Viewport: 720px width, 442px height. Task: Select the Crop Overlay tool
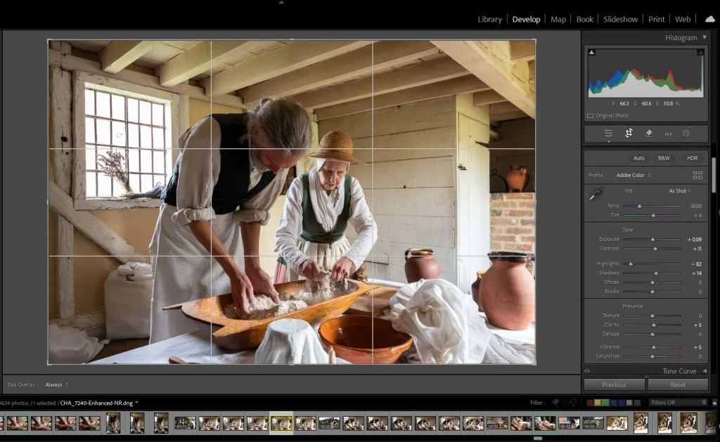[629, 133]
